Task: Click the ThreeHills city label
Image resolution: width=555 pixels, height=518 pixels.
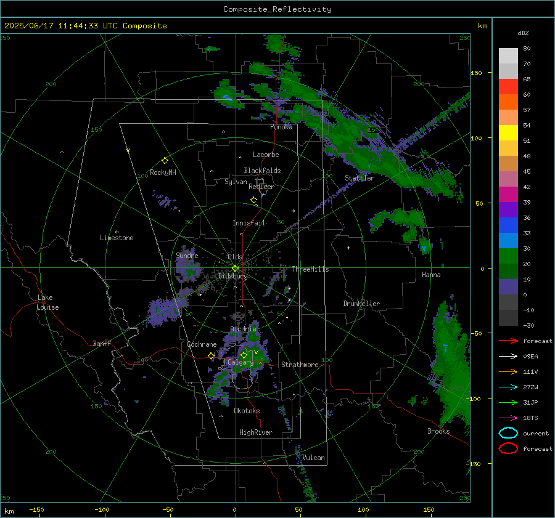Action: coord(310,269)
